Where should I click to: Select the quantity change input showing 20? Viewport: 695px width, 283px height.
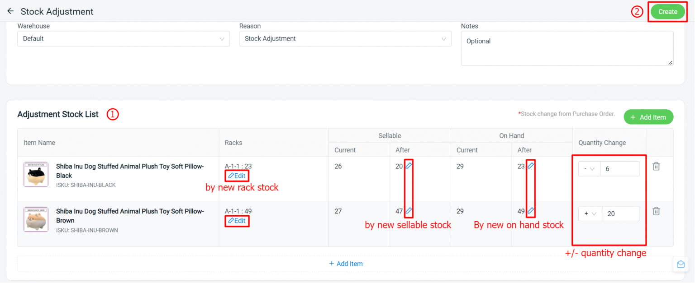click(x=621, y=213)
